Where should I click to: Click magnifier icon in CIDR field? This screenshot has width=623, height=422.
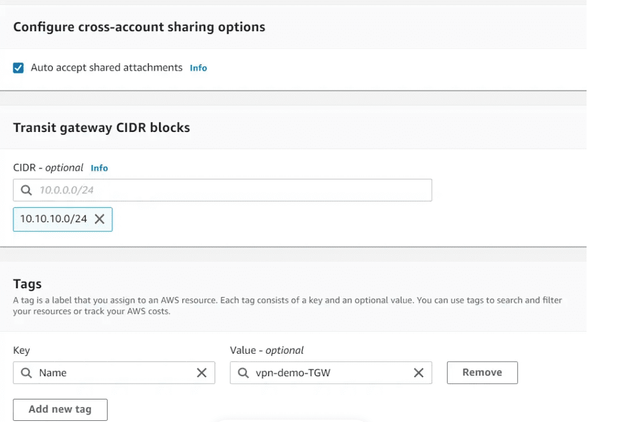pyautogui.click(x=27, y=190)
